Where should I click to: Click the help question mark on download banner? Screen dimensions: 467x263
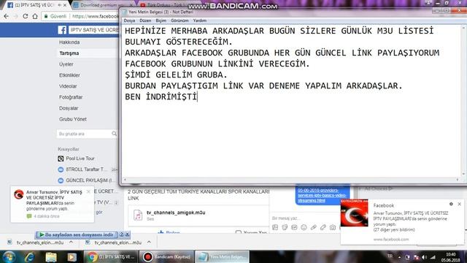(x=122, y=235)
